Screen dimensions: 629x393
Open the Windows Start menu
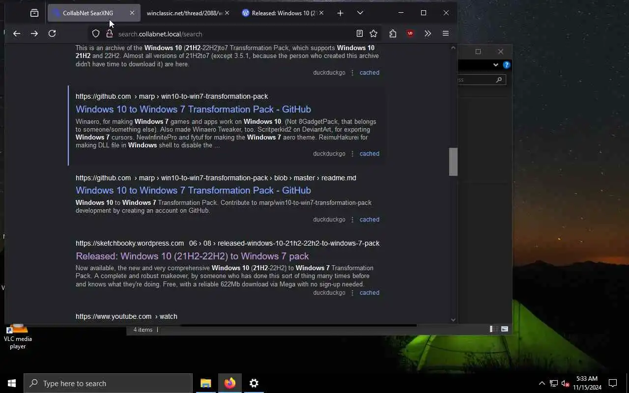12,383
